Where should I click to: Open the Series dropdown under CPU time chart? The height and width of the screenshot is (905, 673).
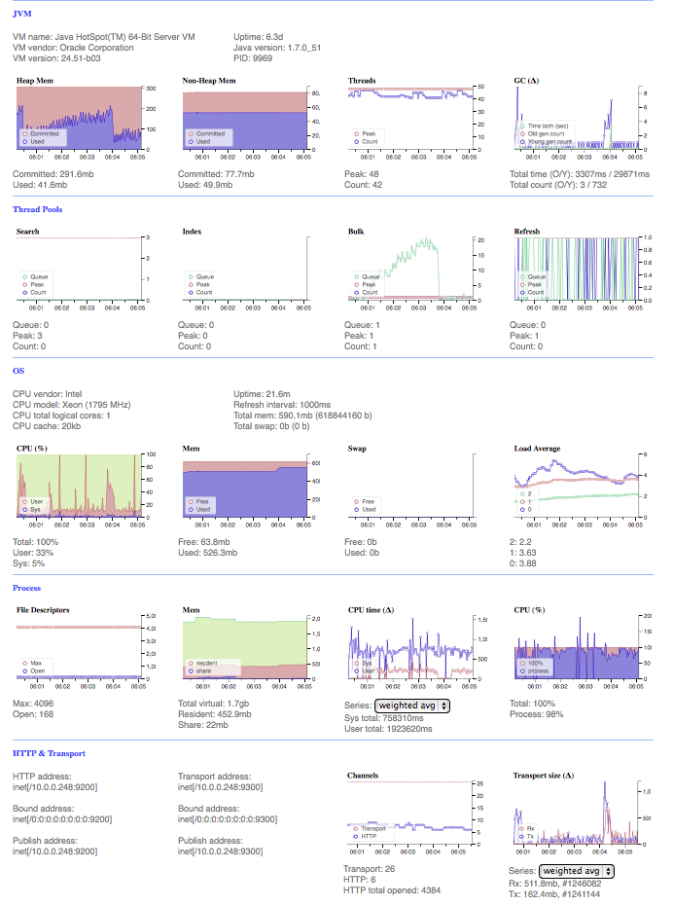[x=411, y=706]
